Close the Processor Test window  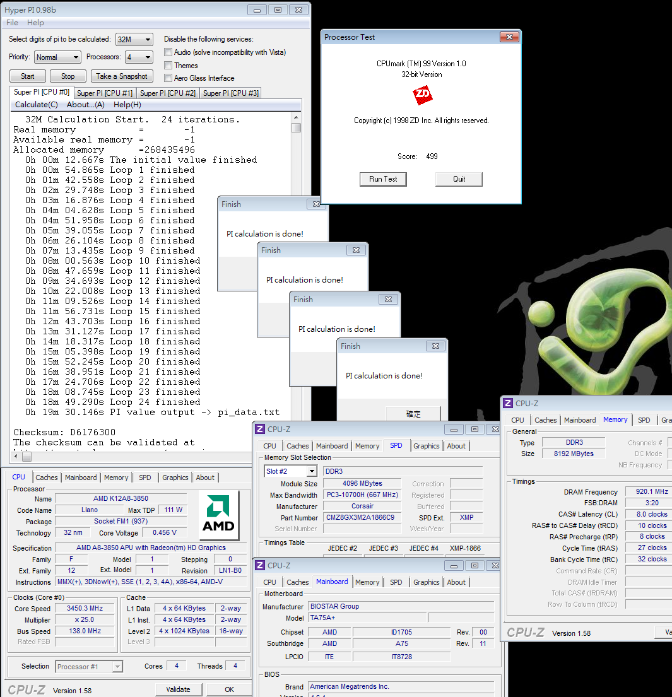509,37
